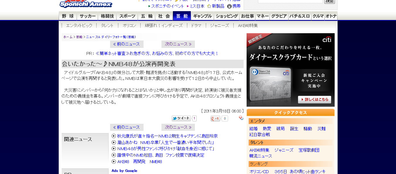This screenshot has height=174, width=396.
Task: Click the AKB48 tag link in related news
Action: tap(123, 162)
